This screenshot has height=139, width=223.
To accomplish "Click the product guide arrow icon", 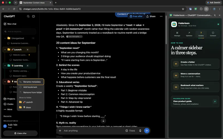I will 215,101.
